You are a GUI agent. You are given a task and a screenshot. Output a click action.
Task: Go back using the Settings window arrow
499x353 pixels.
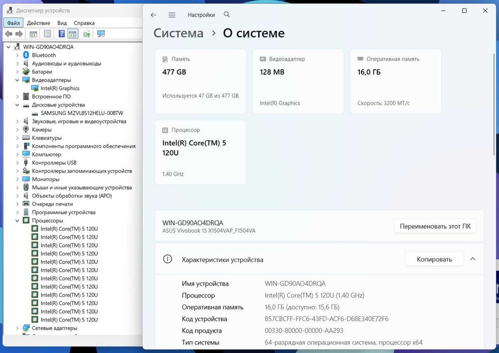tap(153, 15)
